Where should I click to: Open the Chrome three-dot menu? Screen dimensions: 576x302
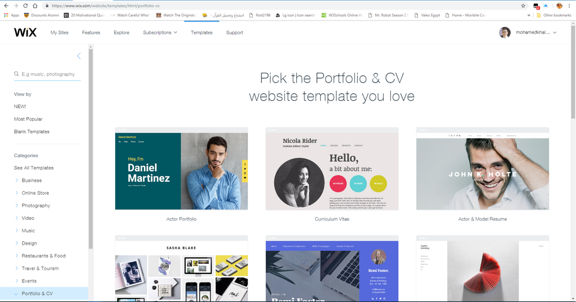pyautogui.click(x=569, y=5)
